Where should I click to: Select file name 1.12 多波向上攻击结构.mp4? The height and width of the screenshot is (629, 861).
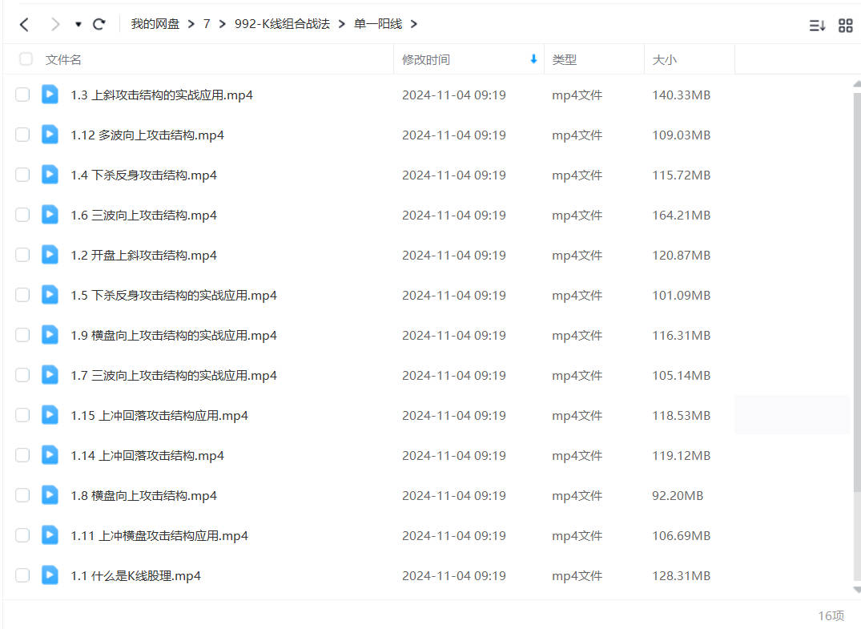pos(147,135)
